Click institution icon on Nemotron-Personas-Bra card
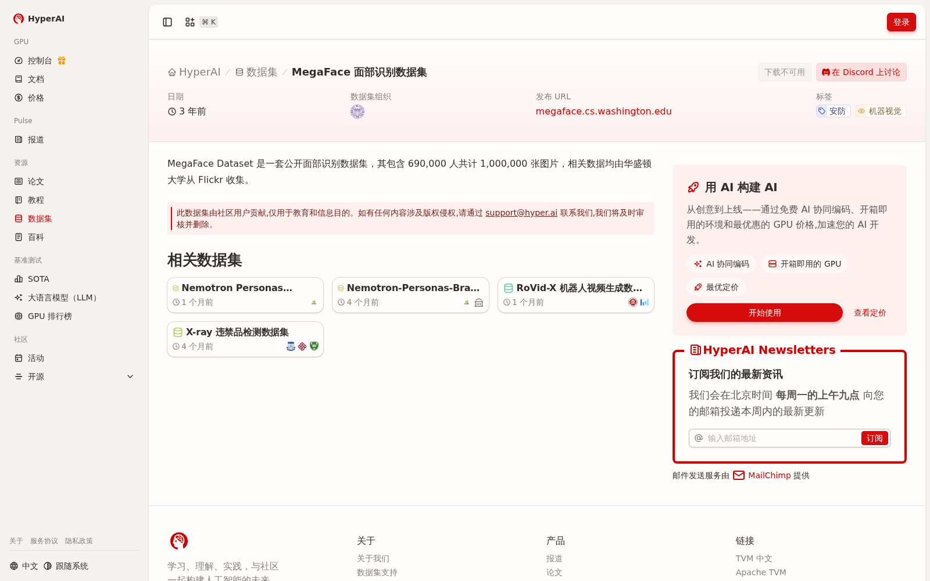Image resolution: width=930 pixels, height=581 pixels. (x=479, y=303)
